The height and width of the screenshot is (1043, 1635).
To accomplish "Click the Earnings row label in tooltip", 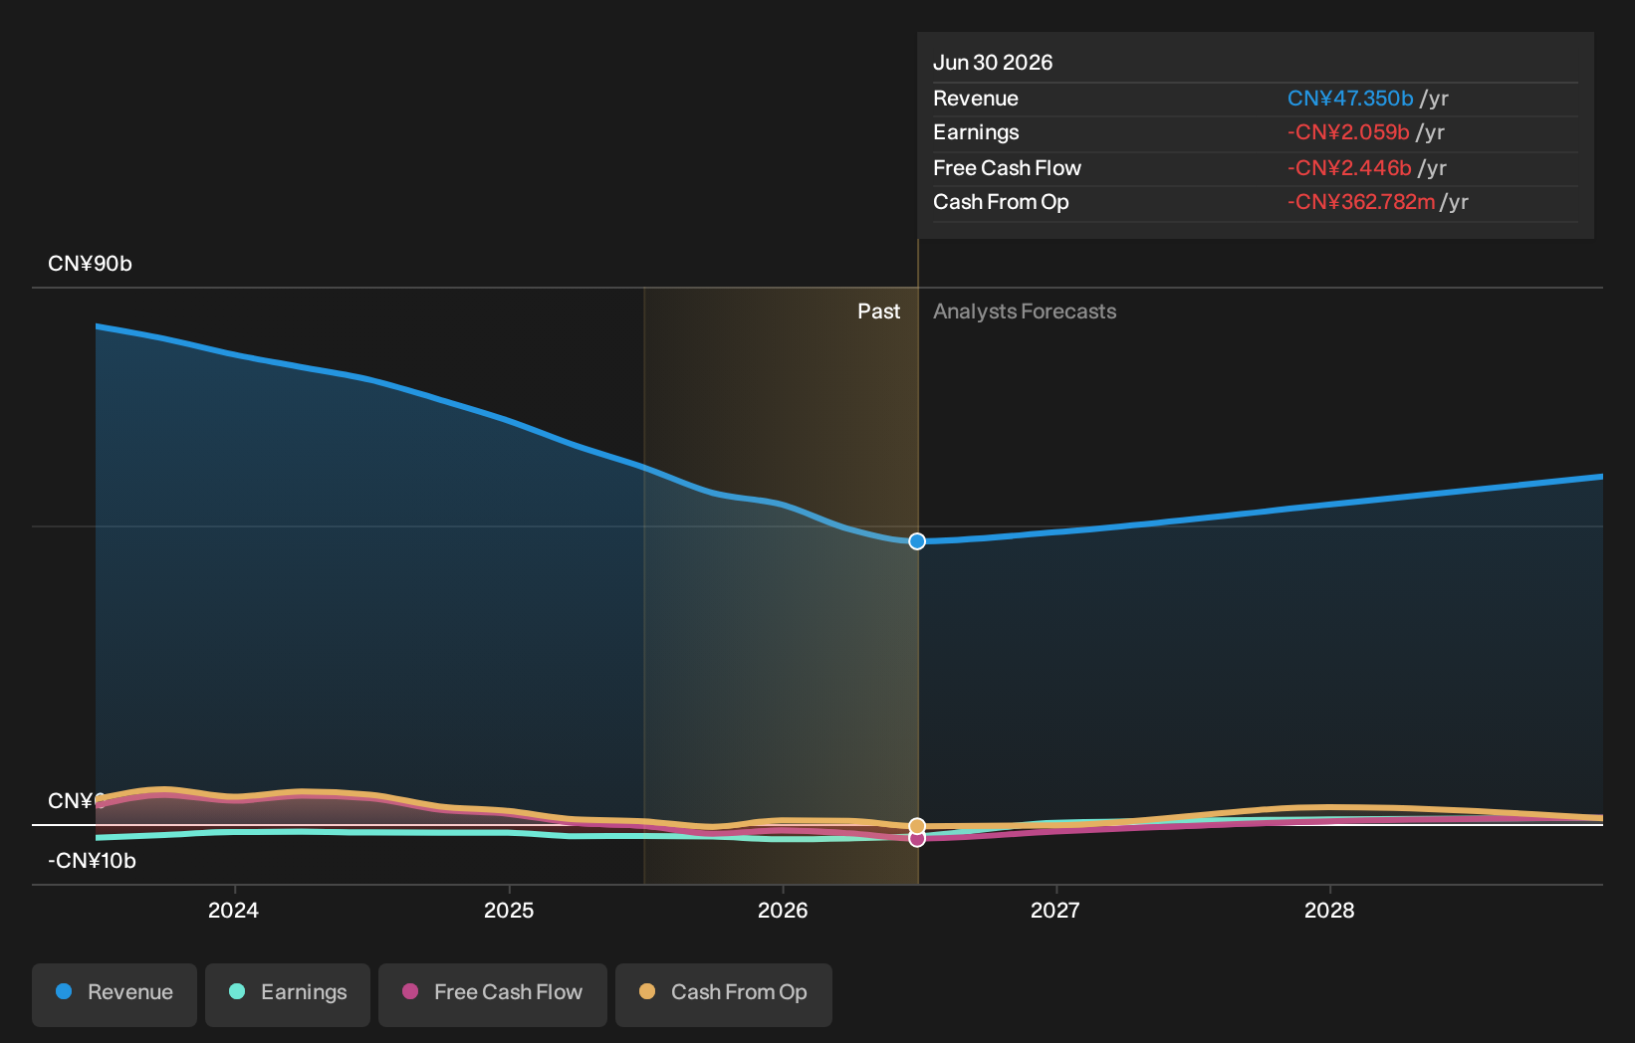I will pyautogui.click(x=976, y=132).
